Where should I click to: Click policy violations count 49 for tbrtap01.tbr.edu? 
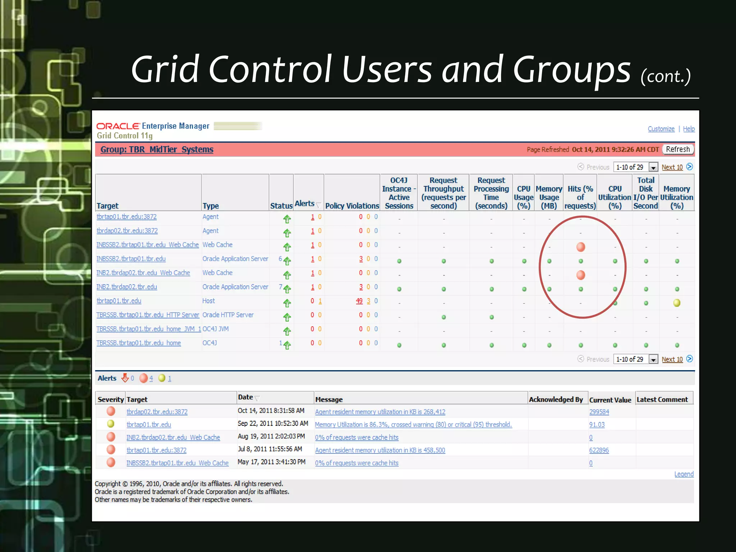[359, 301]
